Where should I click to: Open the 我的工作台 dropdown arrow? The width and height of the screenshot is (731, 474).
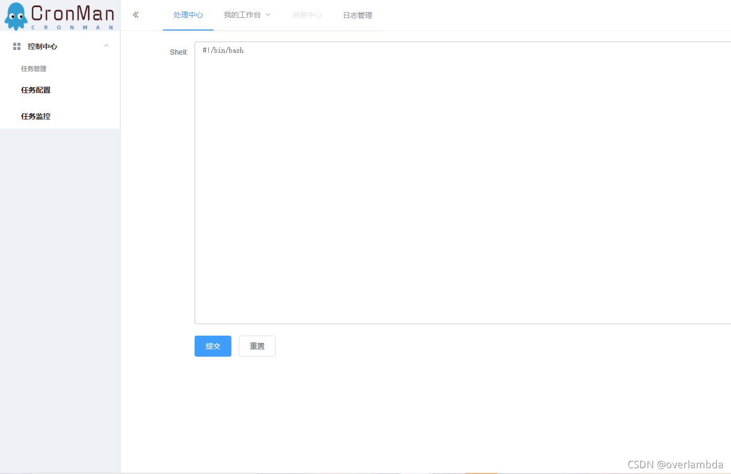(x=268, y=15)
